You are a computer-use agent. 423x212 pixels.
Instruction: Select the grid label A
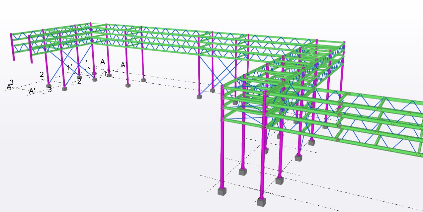pos(102,62)
